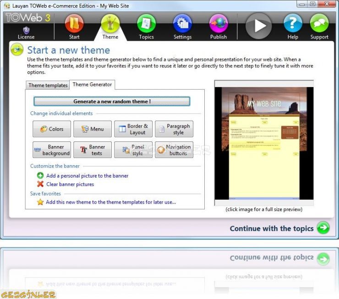Viewport: 339px width, 299px height.
Task: Click the Panel style button
Action: click(133, 150)
